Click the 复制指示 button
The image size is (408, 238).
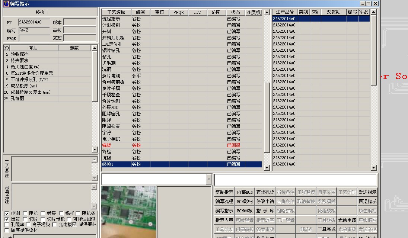tap(224, 192)
